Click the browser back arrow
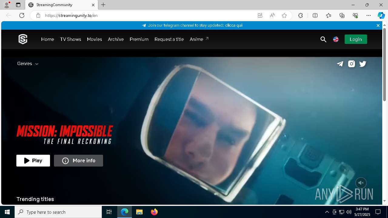The height and width of the screenshot is (218, 388). (8, 15)
